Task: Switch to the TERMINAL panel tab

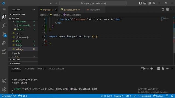Action: coord(16,69)
